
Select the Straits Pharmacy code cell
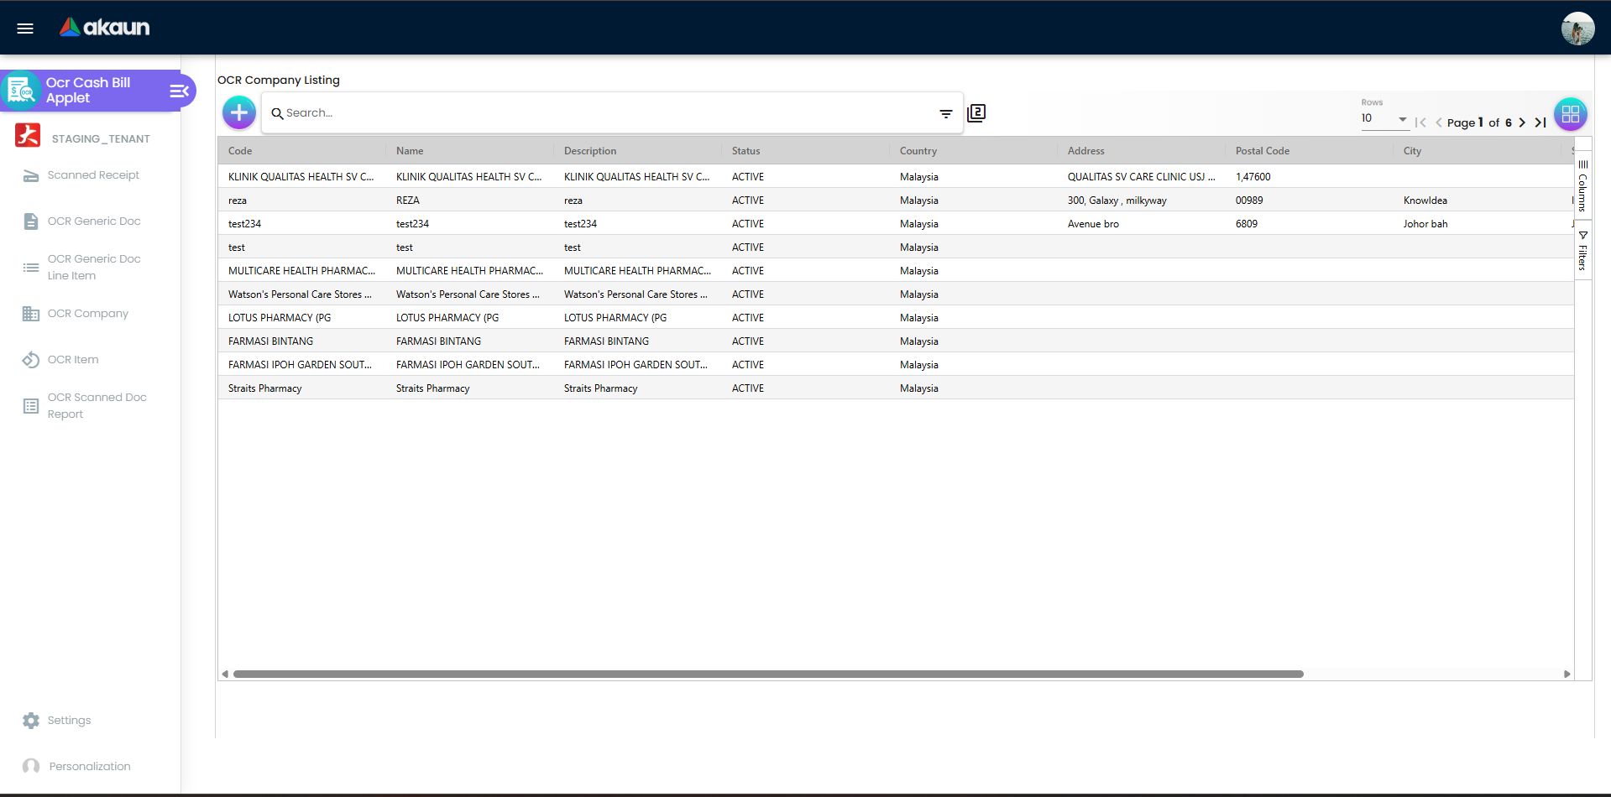[x=302, y=388]
